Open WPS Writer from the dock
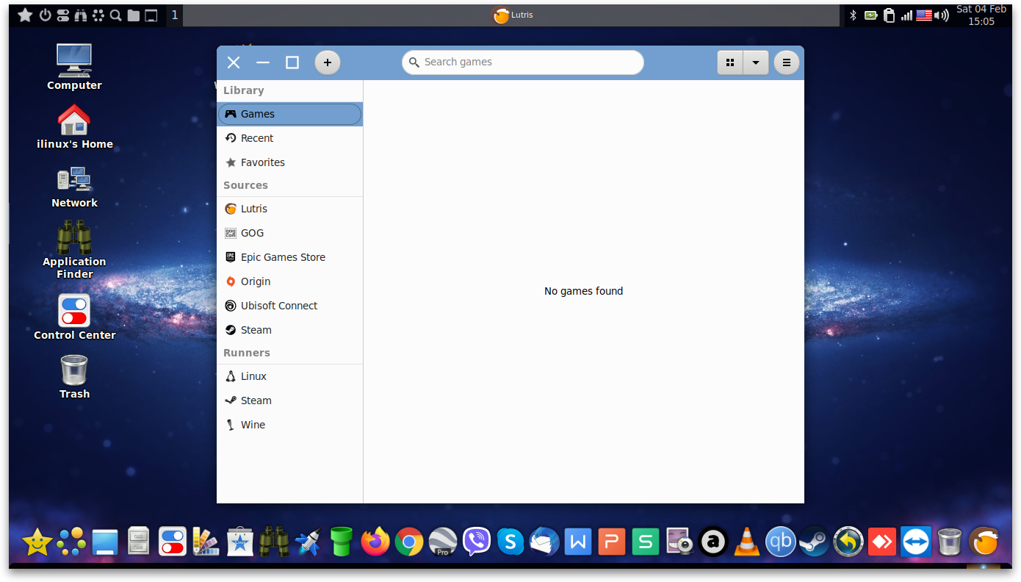The image size is (1021, 582). (x=578, y=543)
